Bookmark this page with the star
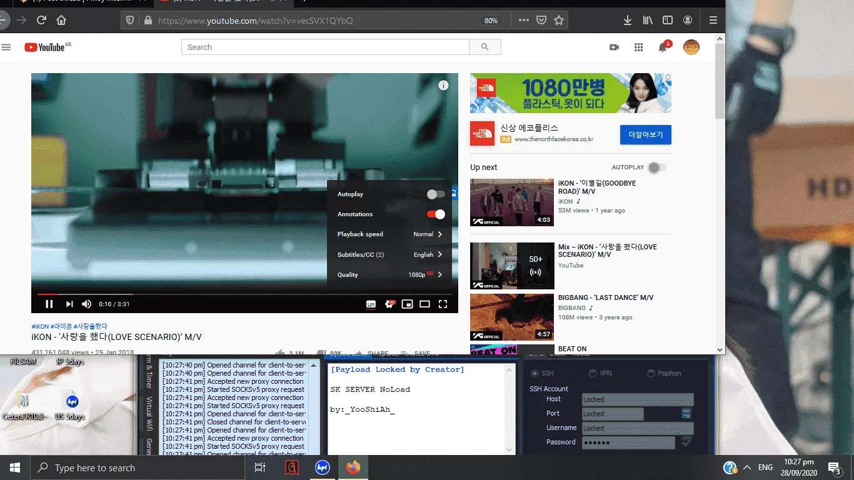This screenshot has width=854, height=480. [559, 20]
